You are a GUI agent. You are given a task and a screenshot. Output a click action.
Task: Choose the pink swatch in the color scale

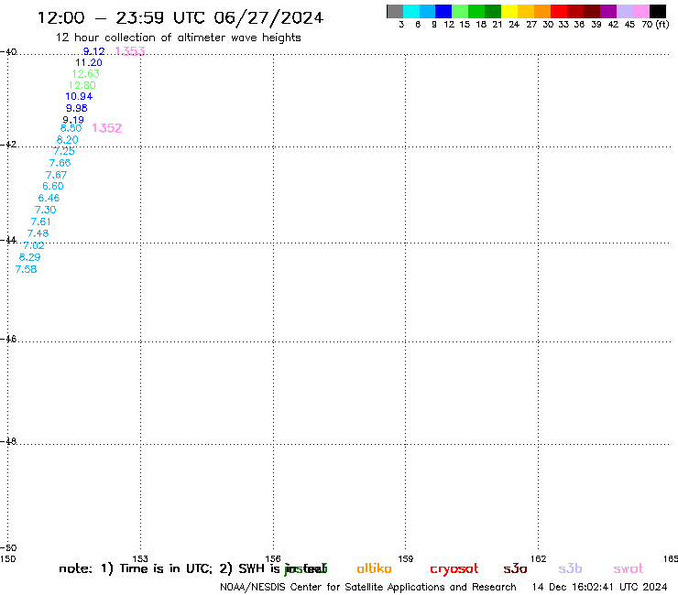point(641,11)
